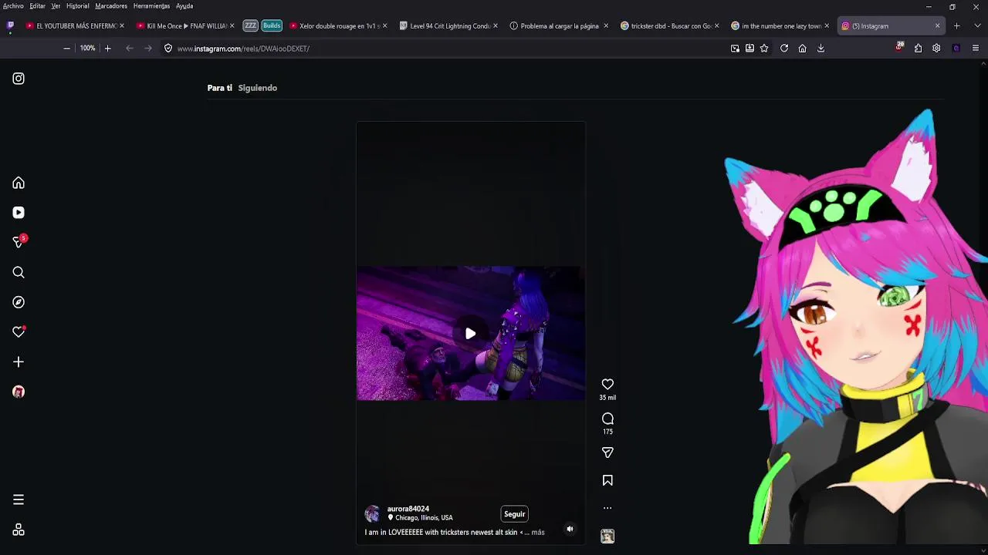Open aurora84024 profile name
Viewport: 988px width, 555px height.
(408, 509)
